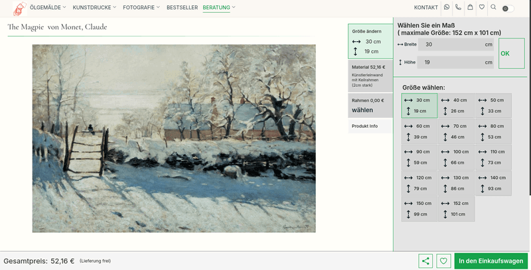
Task: Click title "The Magpie von Monet, Claude"
Action: pos(57,27)
